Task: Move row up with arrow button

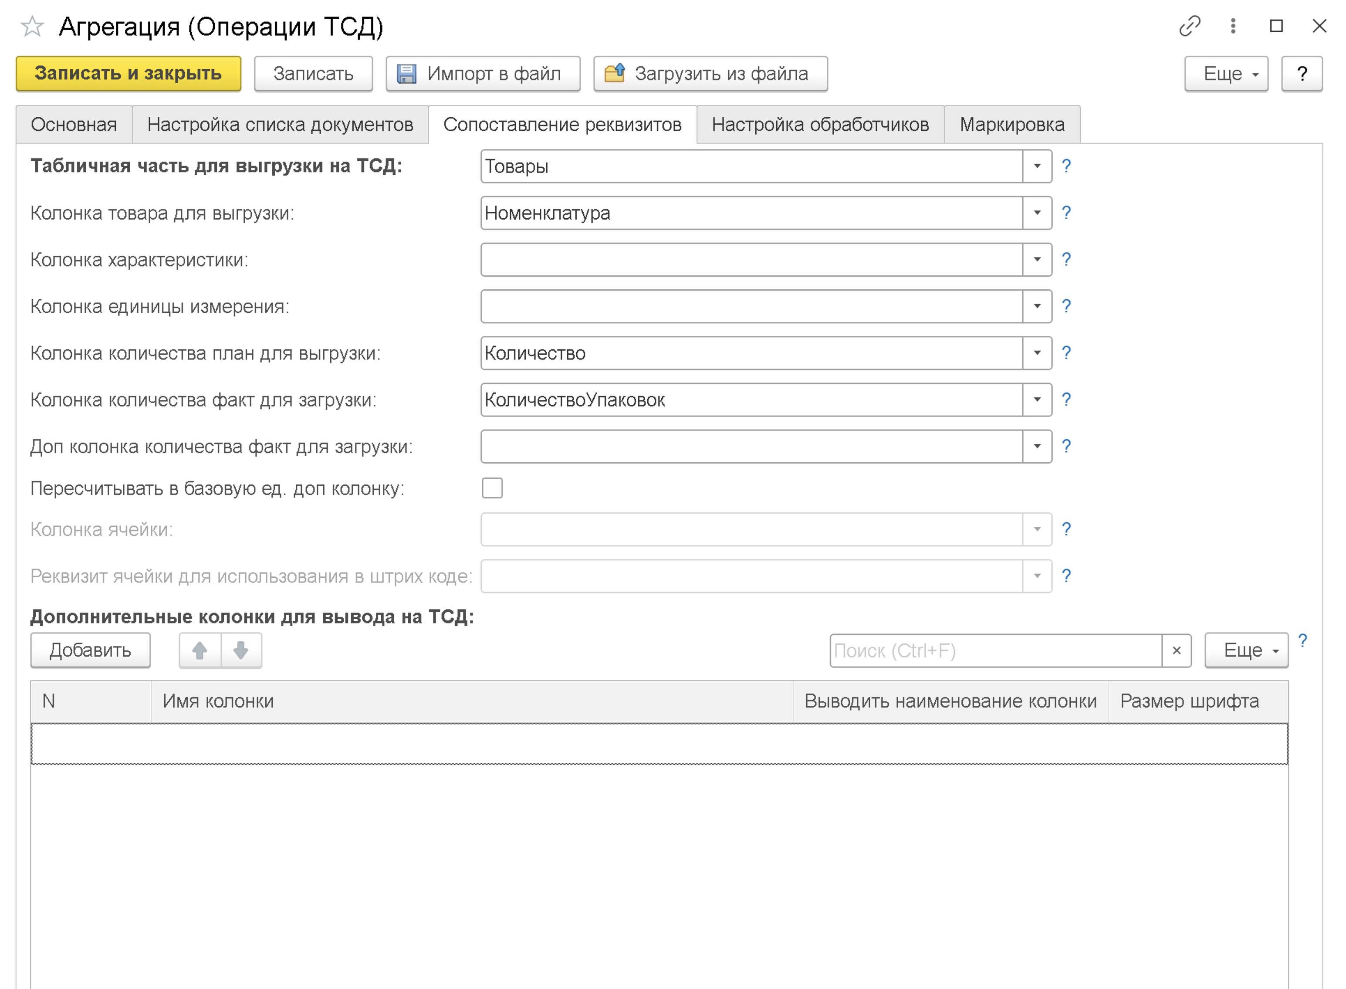Action: coord(200,650)
